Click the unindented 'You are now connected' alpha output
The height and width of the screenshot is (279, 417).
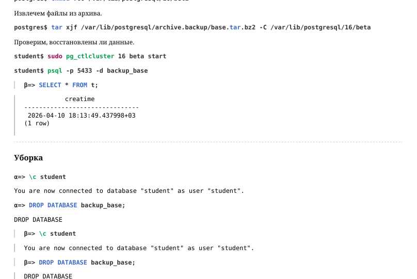[129, 191]
